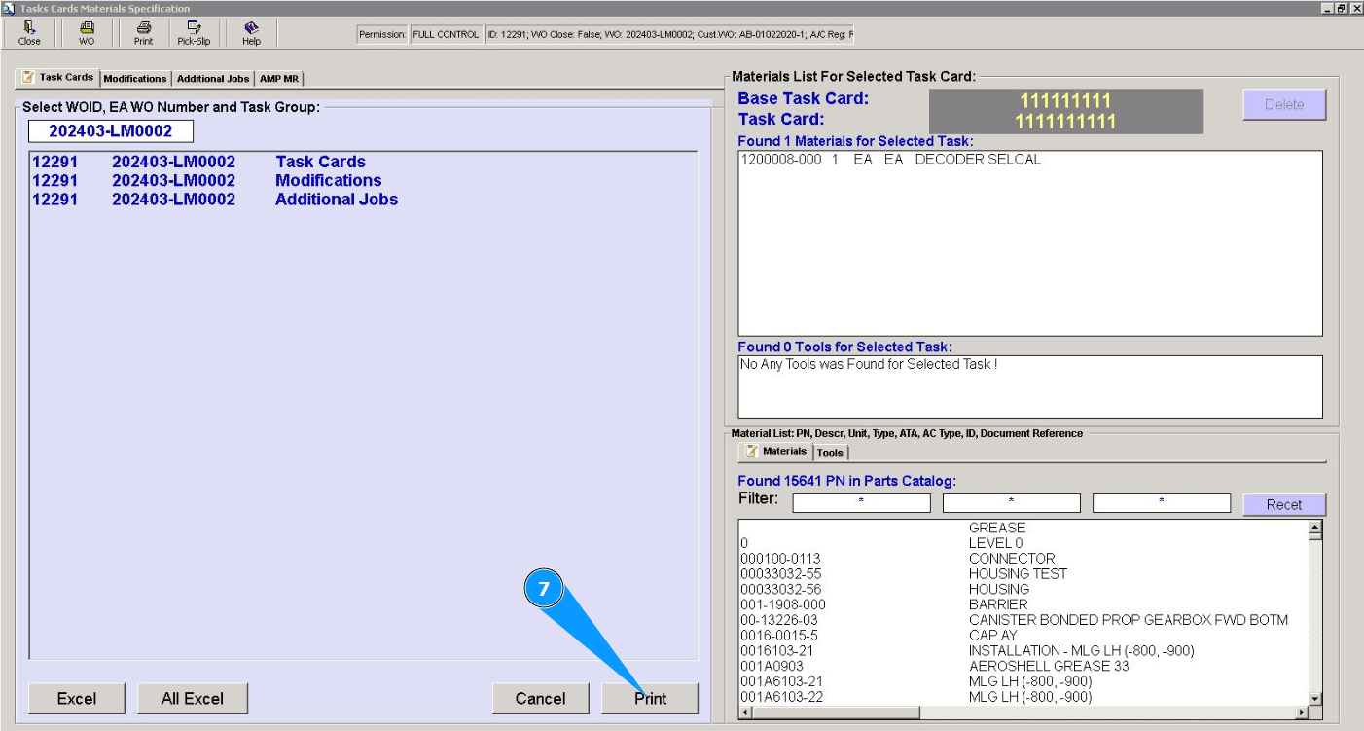The height and width of the screenshot is (731, 1364).
Task: Click the Print button next to Cancel
Action: click(651, 698)
